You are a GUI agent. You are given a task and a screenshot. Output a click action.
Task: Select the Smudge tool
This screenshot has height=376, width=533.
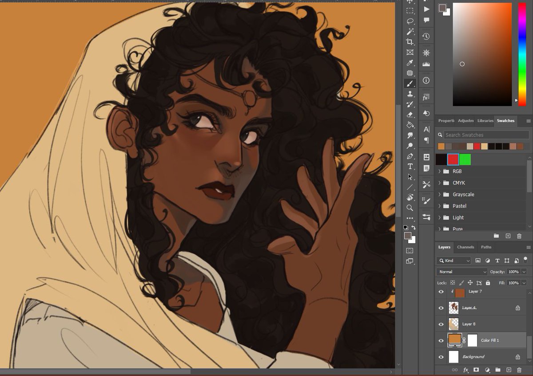(x=410, y=136)
